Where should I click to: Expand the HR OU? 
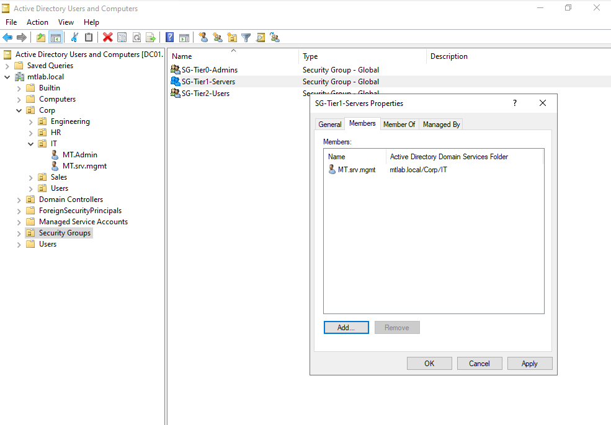pyautogui.click(x=30, y=133)
